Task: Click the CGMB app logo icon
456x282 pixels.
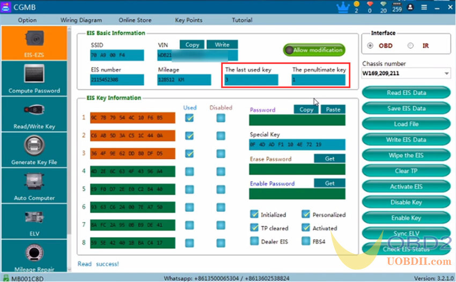Action: coord(5,7)
